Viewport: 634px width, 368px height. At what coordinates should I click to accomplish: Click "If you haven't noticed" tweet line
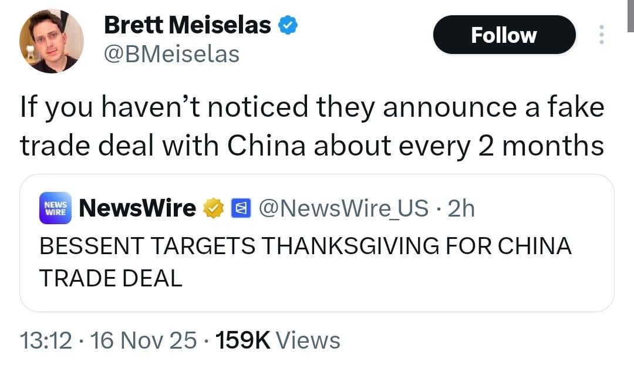click(312, 108)
